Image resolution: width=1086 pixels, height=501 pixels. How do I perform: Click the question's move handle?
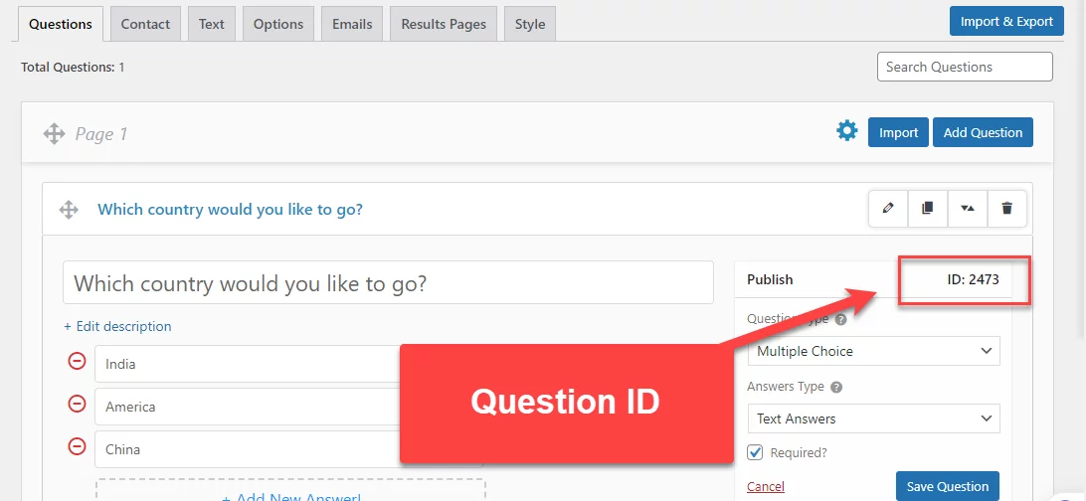[69, 210]
